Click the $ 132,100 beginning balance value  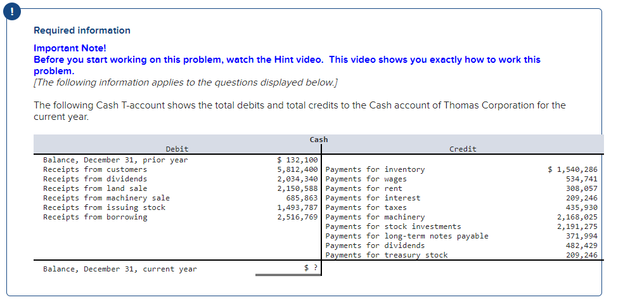coord(297,160)
